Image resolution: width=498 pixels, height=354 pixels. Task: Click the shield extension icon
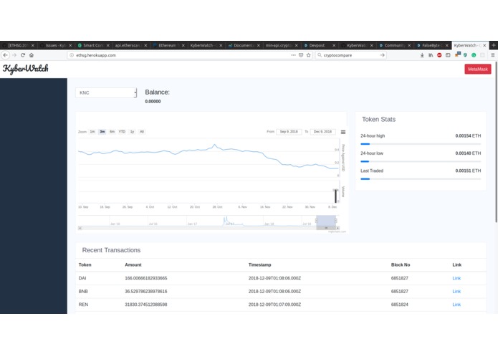coord(465,55)
